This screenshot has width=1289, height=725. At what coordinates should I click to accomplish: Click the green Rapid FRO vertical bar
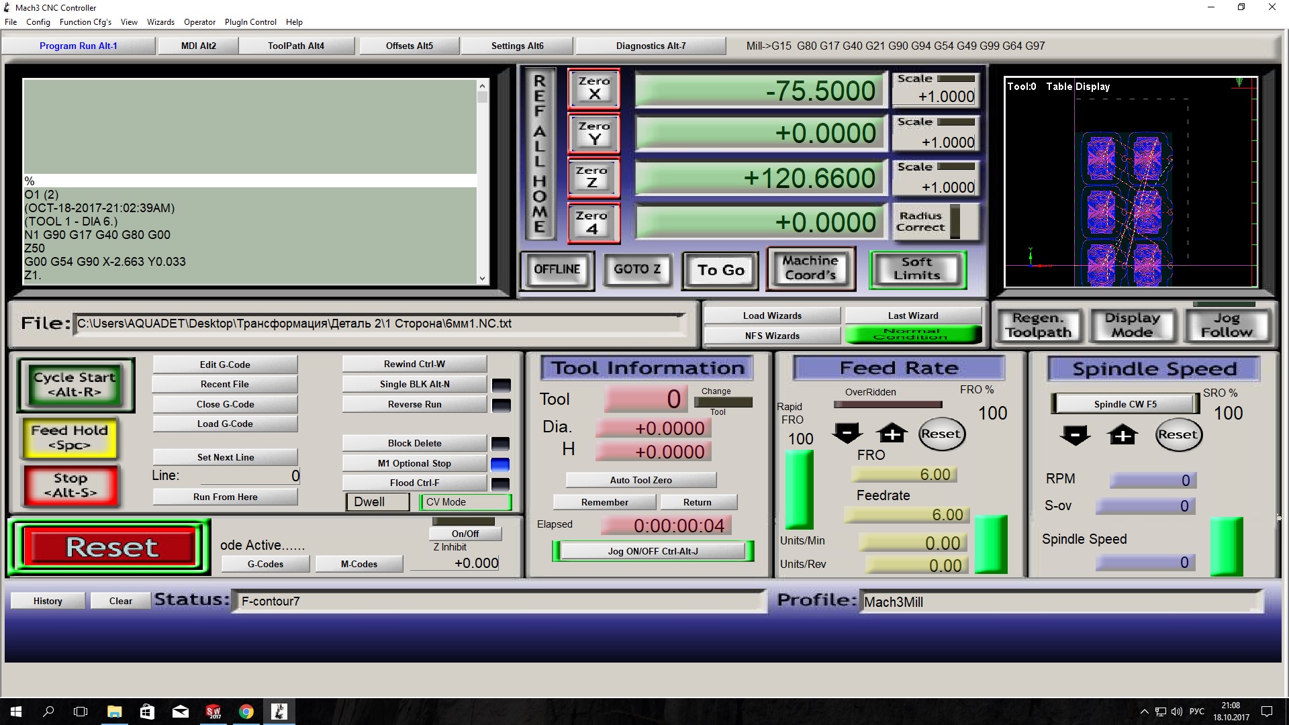coord(799,489)
